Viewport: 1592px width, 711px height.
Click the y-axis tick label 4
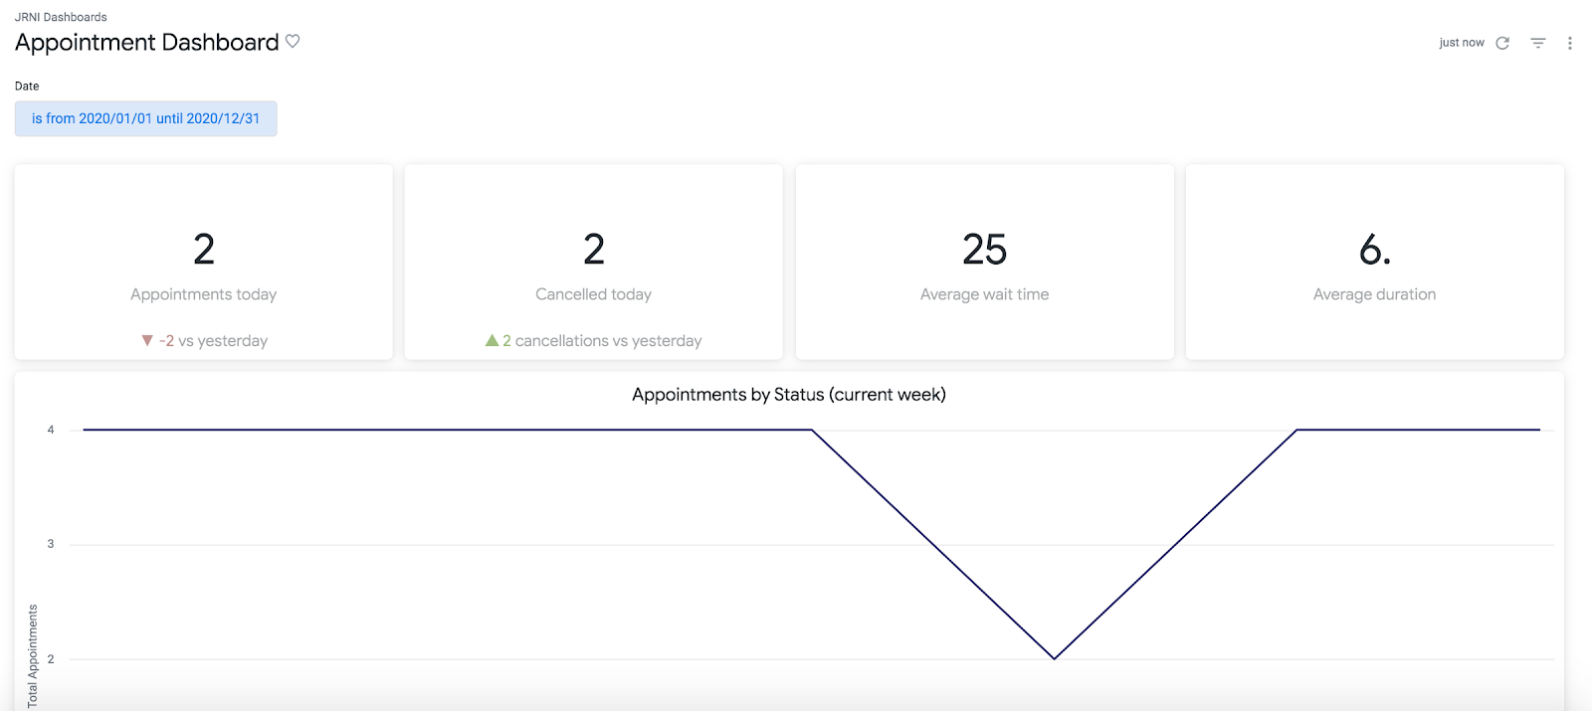click(x=51, y=430)
